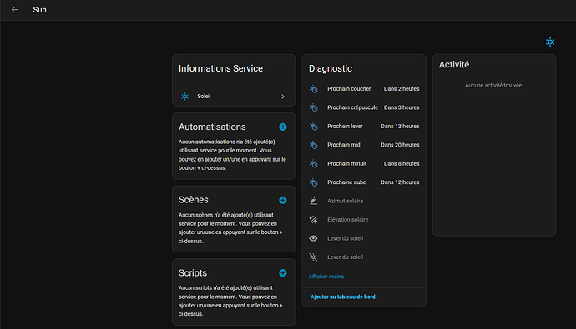Click the crossed-out sun icon beside Lever du soleil
Screen dimensions: 576x329
coord(313,257)
